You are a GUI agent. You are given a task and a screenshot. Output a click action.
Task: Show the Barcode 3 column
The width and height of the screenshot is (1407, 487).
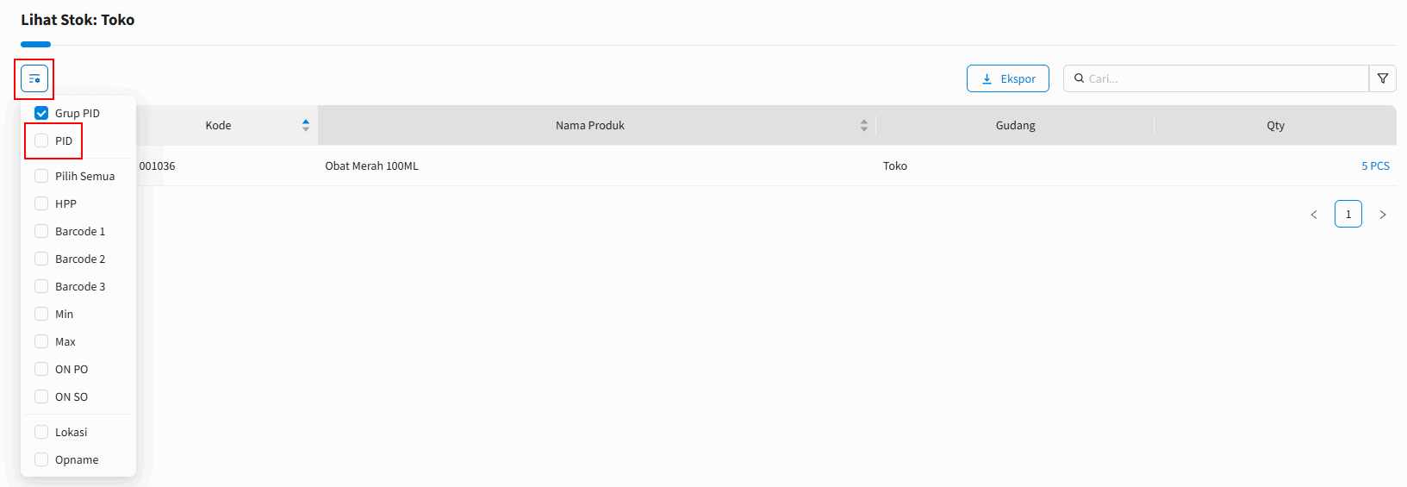click(41, 286)
